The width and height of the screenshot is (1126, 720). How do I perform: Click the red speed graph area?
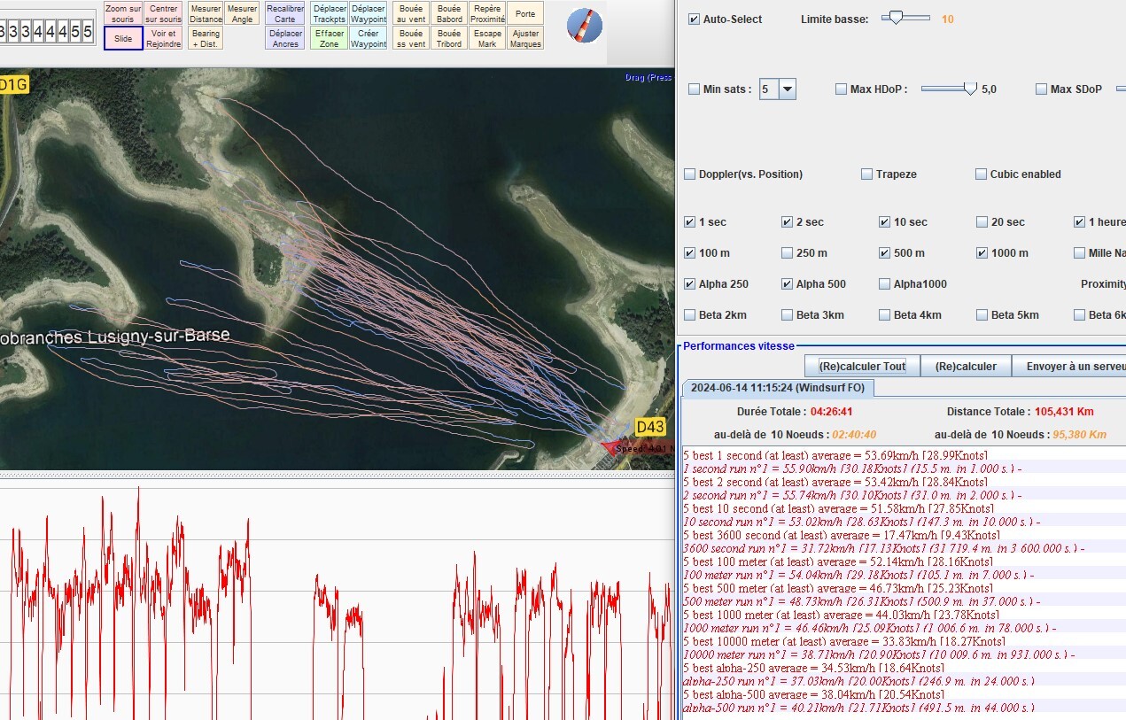tap(337, 602)
